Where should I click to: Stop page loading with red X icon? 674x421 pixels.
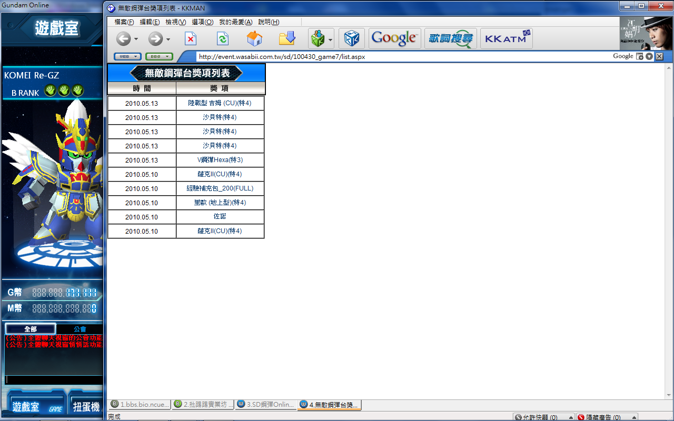(191, 39)
